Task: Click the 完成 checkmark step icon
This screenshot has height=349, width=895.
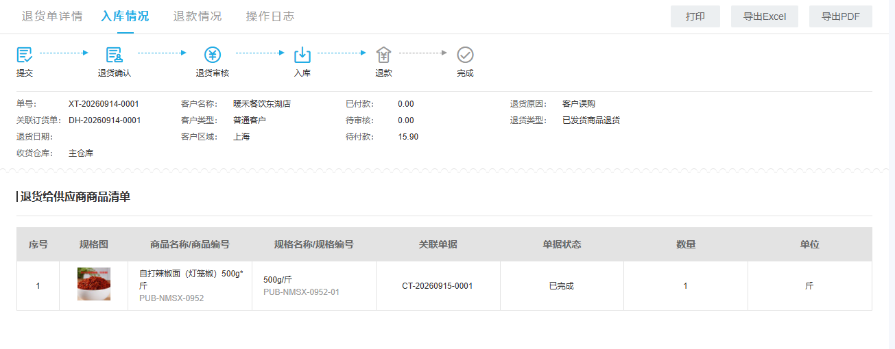Action: click(x=466, y=55)
